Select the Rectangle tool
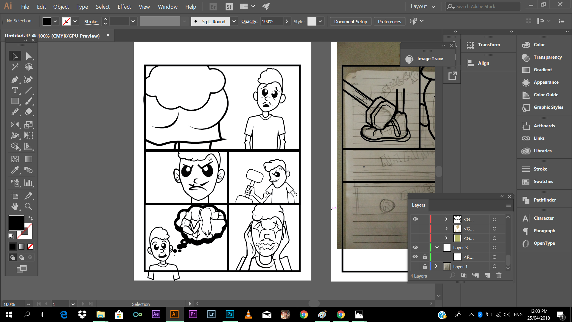This screenshot has height=322, width=572. click(15, 101)
